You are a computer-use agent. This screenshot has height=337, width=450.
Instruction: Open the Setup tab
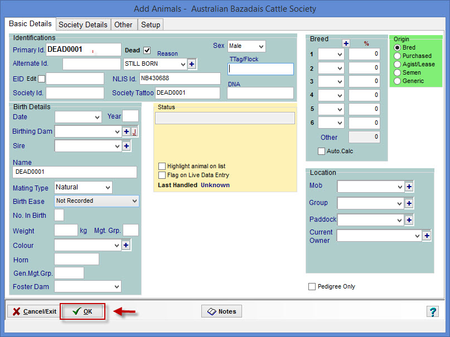coord(151,25)
